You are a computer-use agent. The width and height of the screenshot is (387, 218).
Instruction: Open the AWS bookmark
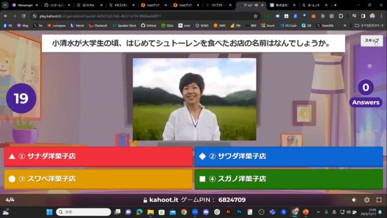point(219,25)
